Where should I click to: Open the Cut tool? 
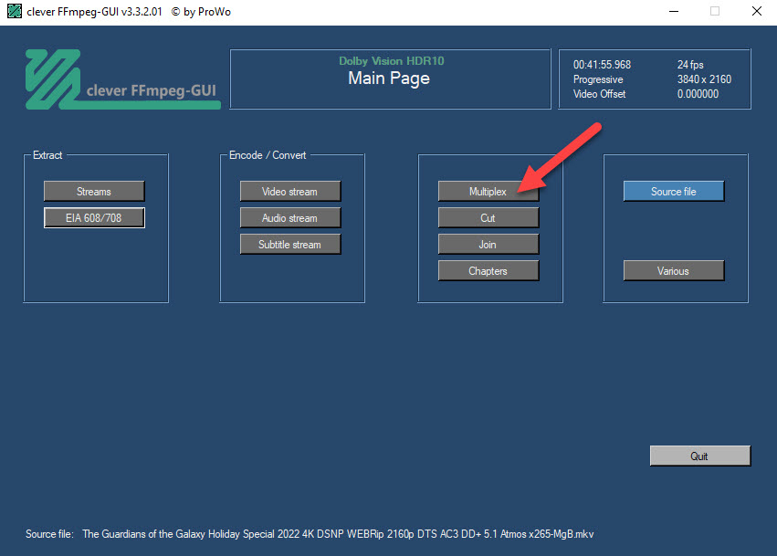coord(488,218)
